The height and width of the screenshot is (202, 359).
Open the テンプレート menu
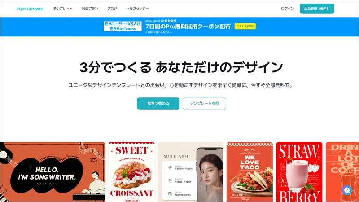tap(63, 9)
